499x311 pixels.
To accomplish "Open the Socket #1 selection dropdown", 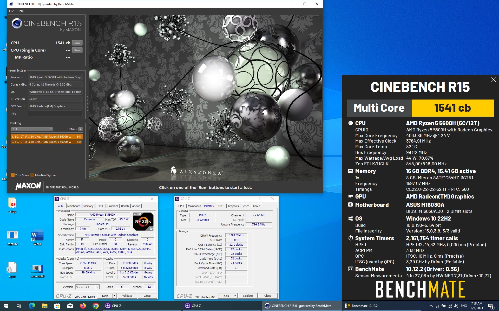I will click(x=87, y=287).
